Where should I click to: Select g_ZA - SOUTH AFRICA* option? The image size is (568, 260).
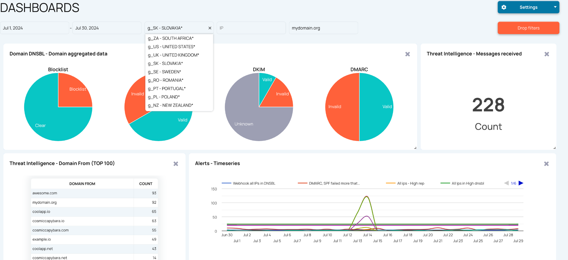click(x=179, y=38)
